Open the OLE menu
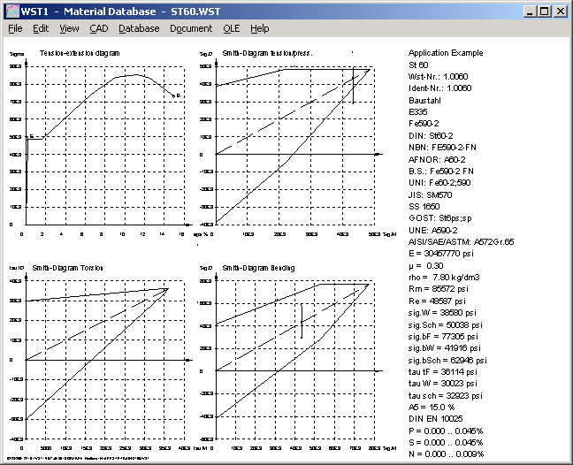This screenshot has width=573, height=465. click(x=232, y=28)
